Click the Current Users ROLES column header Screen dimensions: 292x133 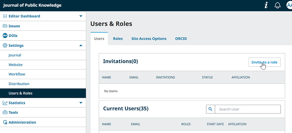186,124
